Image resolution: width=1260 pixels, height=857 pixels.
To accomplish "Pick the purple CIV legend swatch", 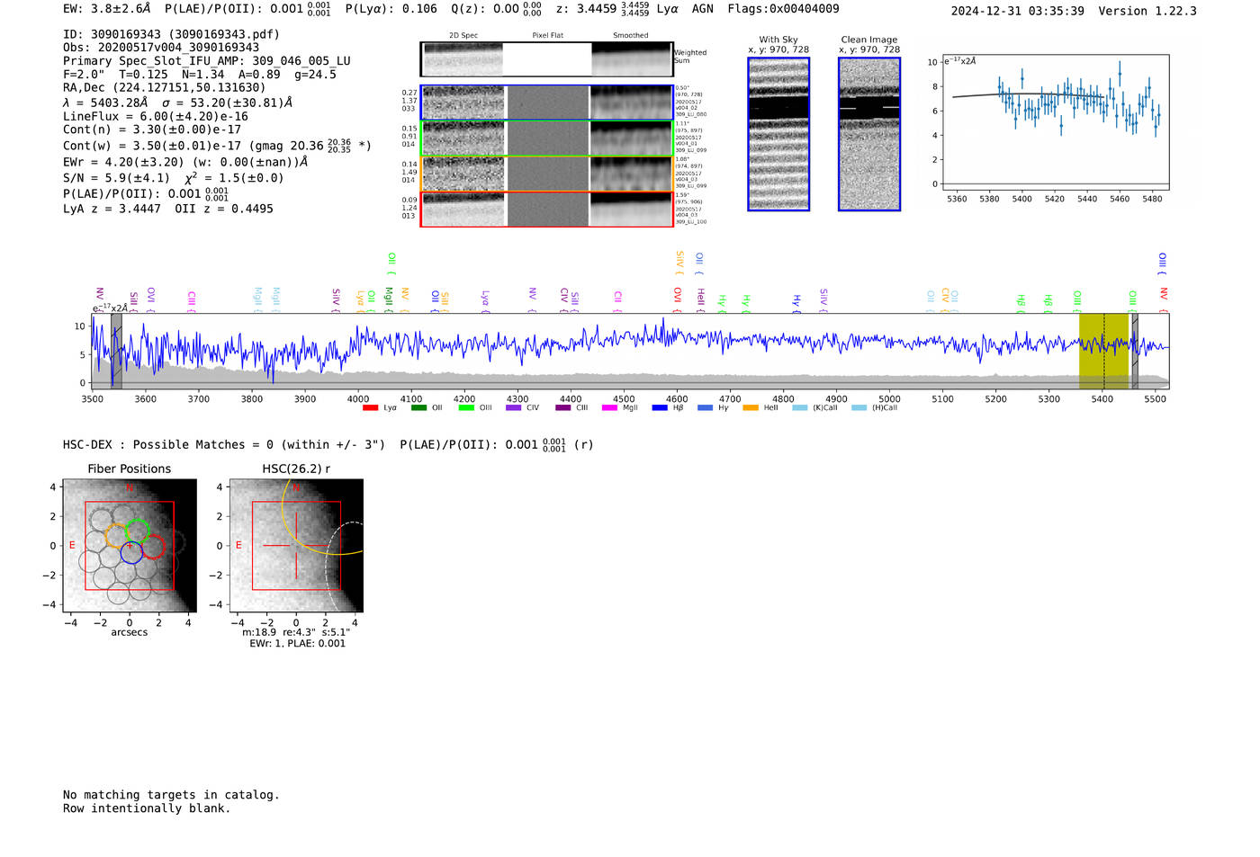I will [x=514, y=408].
